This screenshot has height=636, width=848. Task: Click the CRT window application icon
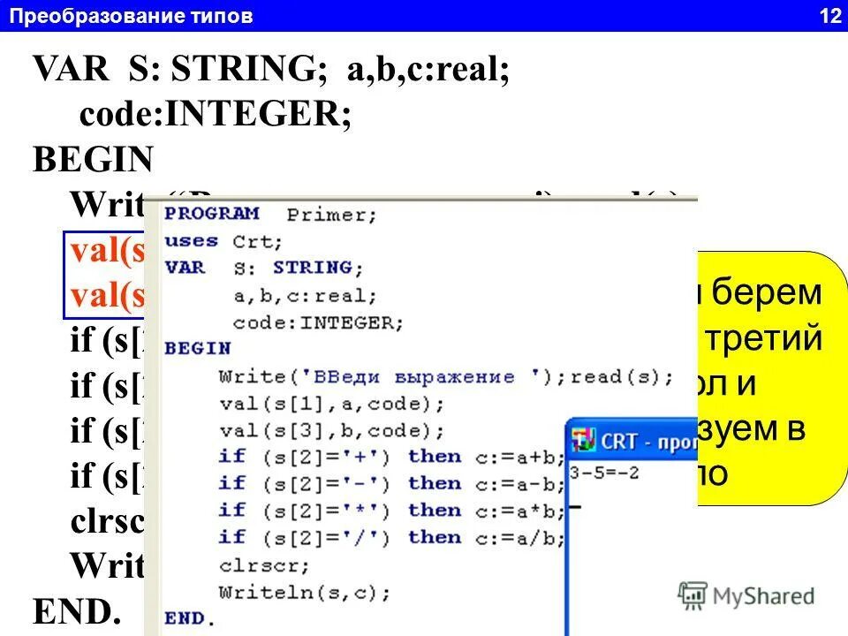(x=584, y=440)
